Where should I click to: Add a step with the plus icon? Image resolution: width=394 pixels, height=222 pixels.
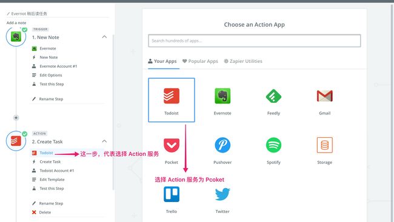pyautogui.click(x=16, y=117)
